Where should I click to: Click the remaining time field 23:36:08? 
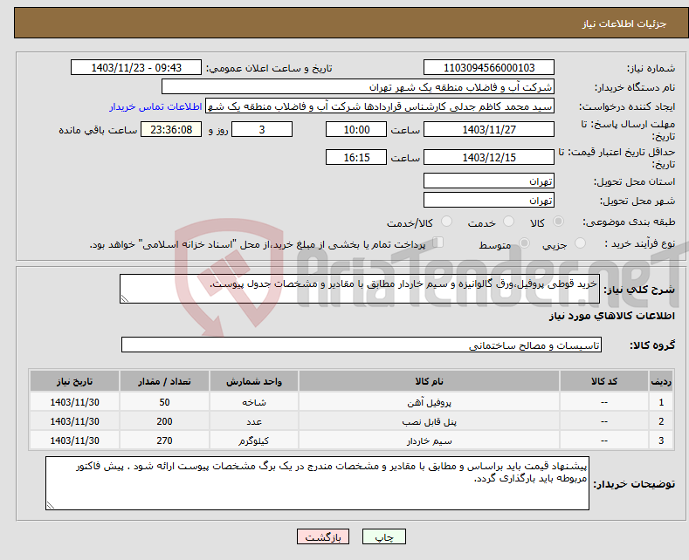(171, 129)
